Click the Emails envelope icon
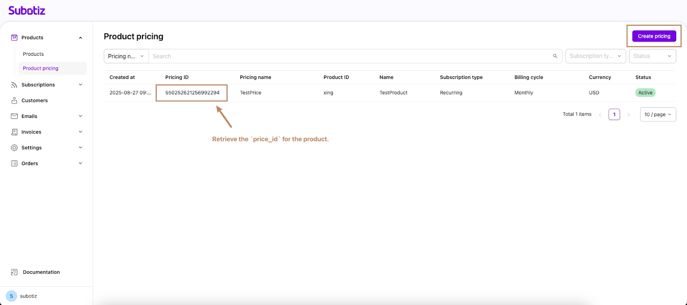The width and height of the screenshot is (687, 305). click(14, 116)
